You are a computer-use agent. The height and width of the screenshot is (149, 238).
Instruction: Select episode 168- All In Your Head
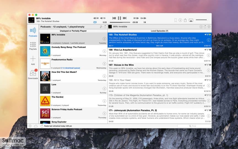click(x=159, y=86)
